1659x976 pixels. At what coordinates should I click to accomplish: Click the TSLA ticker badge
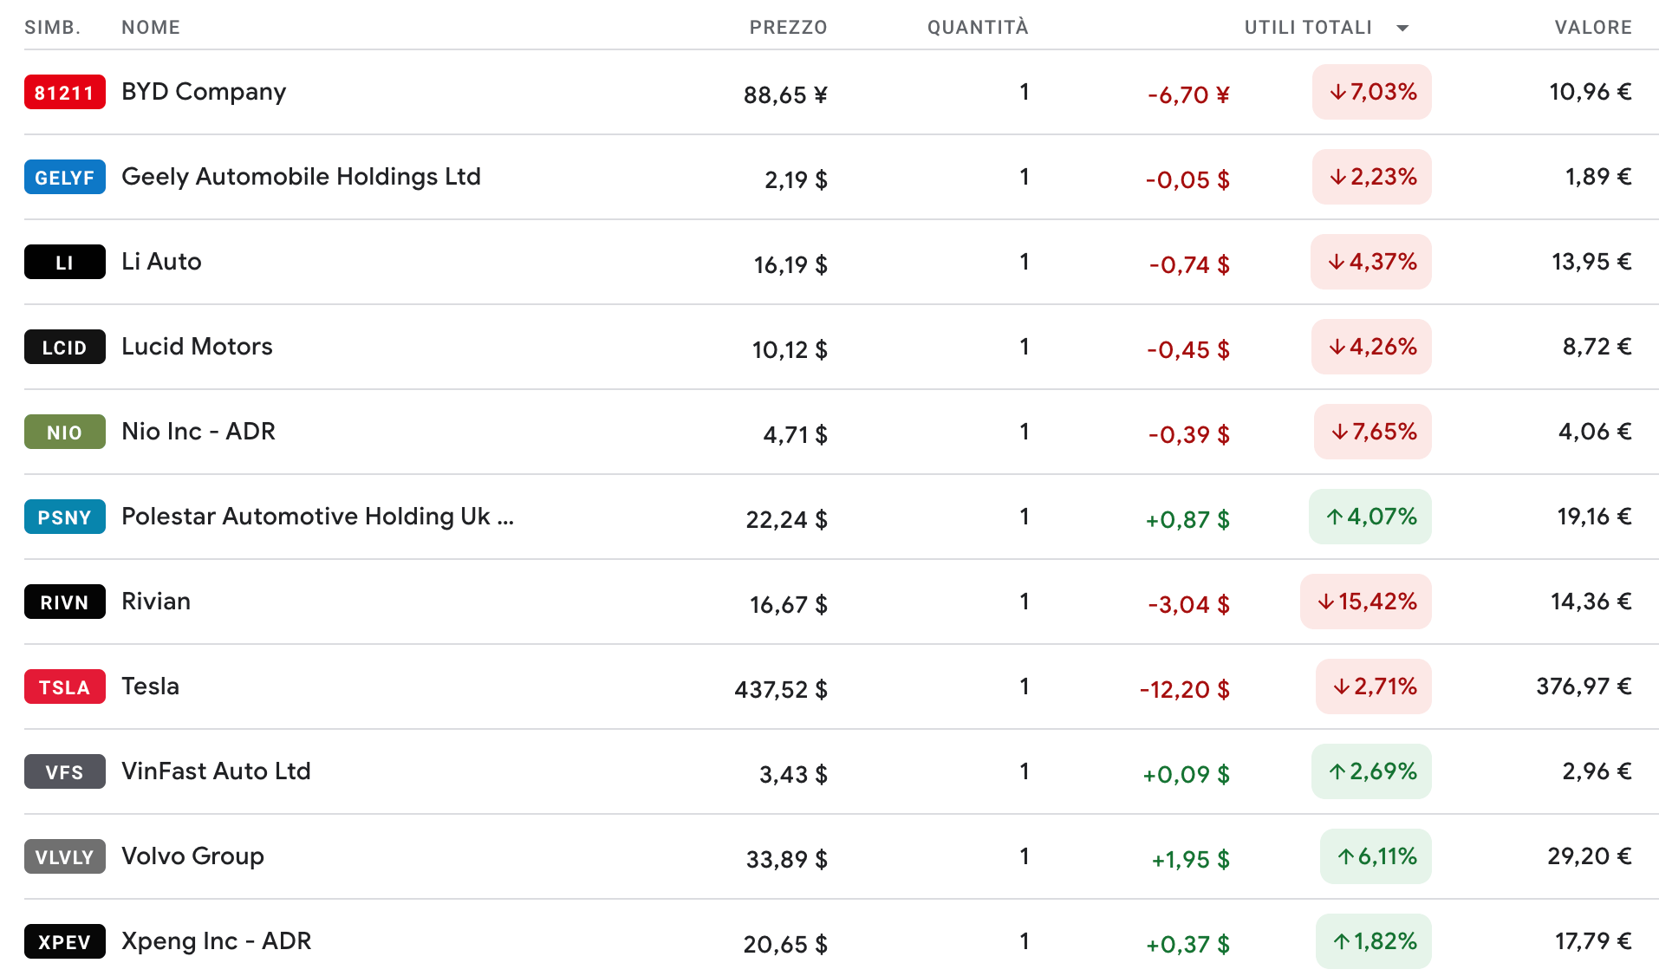(64, 686)
